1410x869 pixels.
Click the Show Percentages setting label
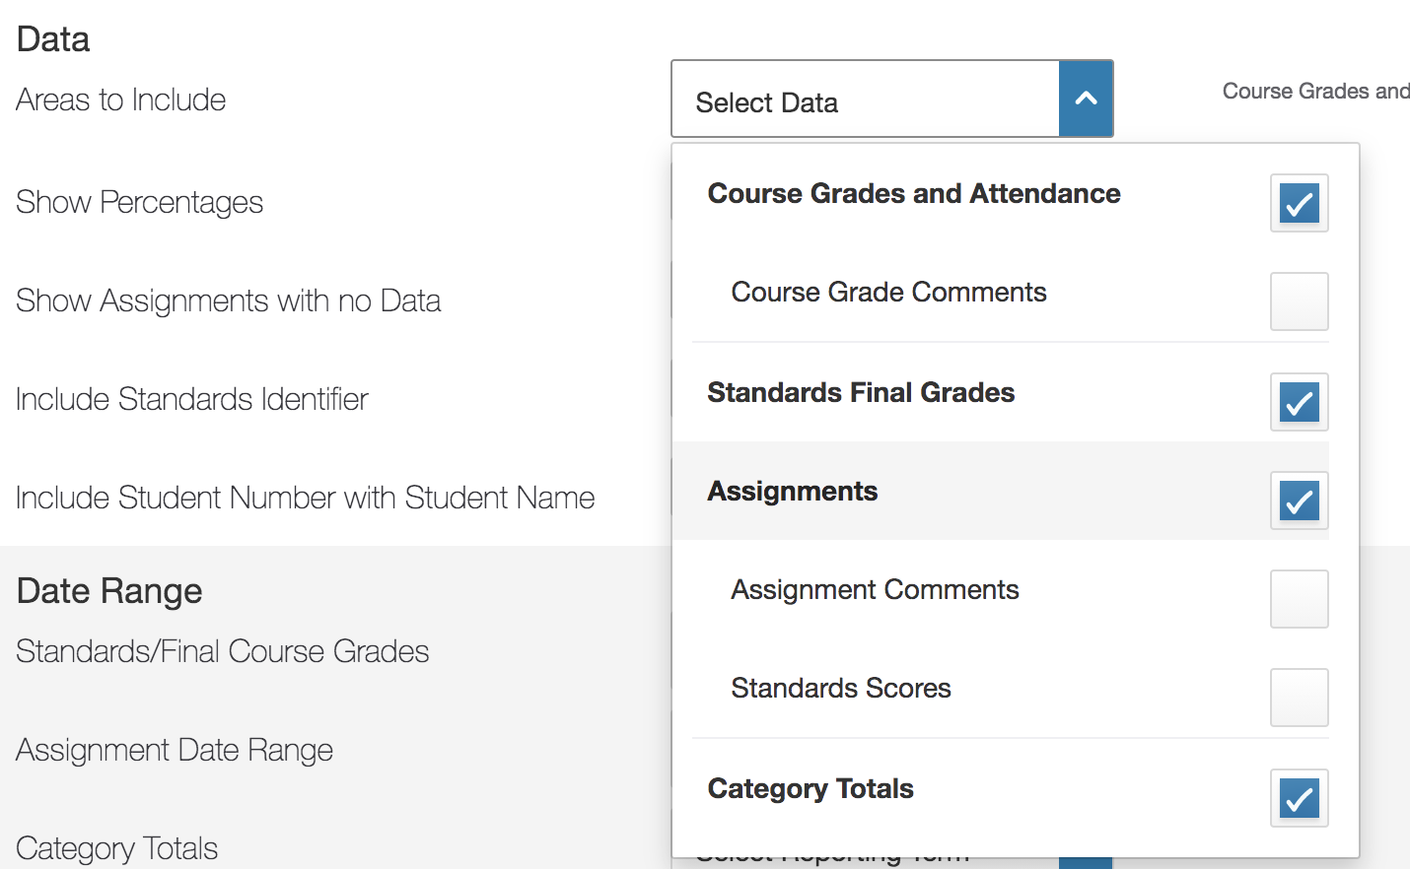coord(139,203)
